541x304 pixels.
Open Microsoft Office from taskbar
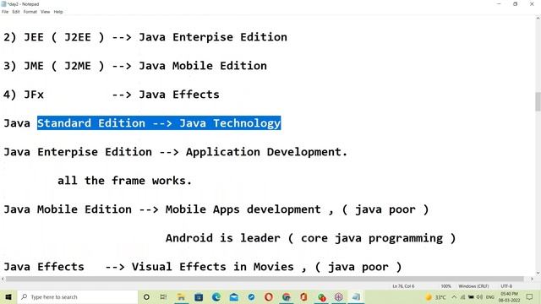303,296
